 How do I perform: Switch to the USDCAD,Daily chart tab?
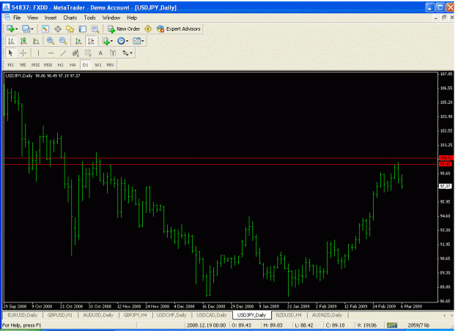(212, 315)
